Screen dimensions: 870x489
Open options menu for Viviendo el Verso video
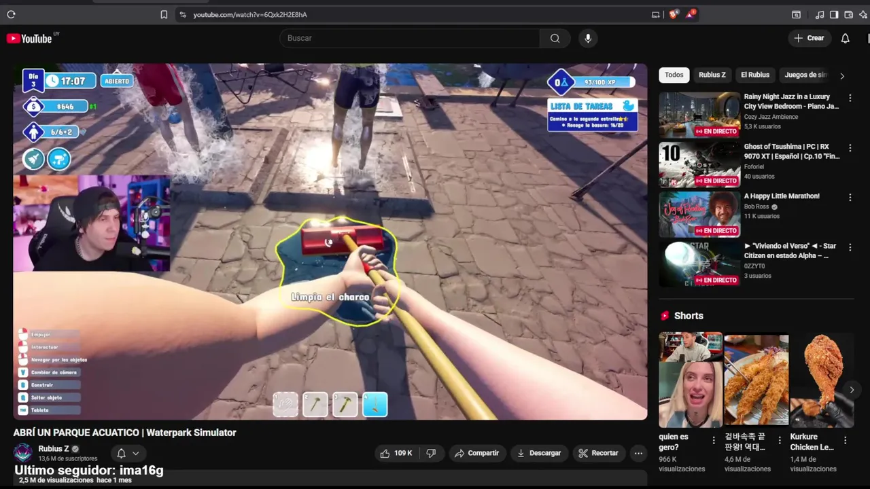(x=850, y=247)
